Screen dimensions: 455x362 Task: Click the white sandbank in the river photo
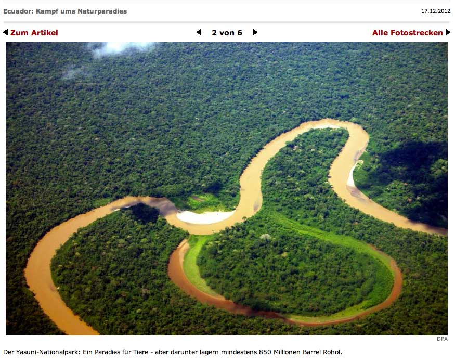click(x=204, y=217)
